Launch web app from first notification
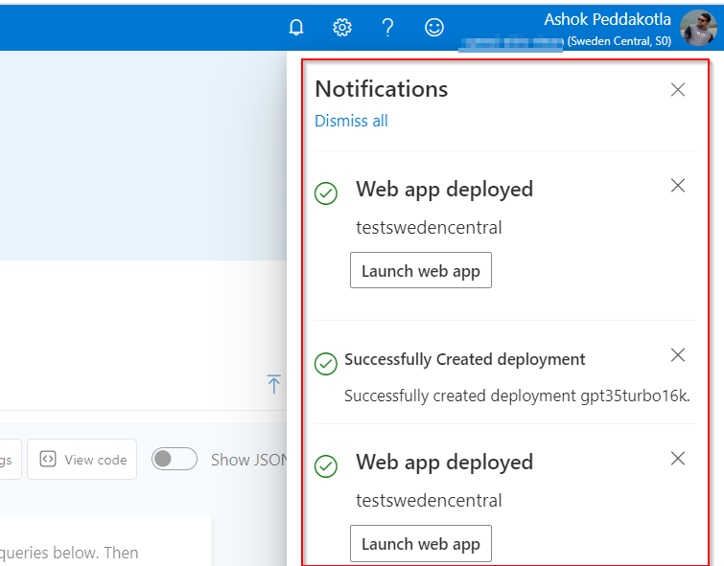The width and height of the screenshot is (724, 566). coord(421,271)
